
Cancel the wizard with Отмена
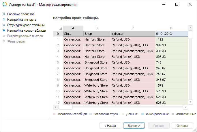click(182, 126)
